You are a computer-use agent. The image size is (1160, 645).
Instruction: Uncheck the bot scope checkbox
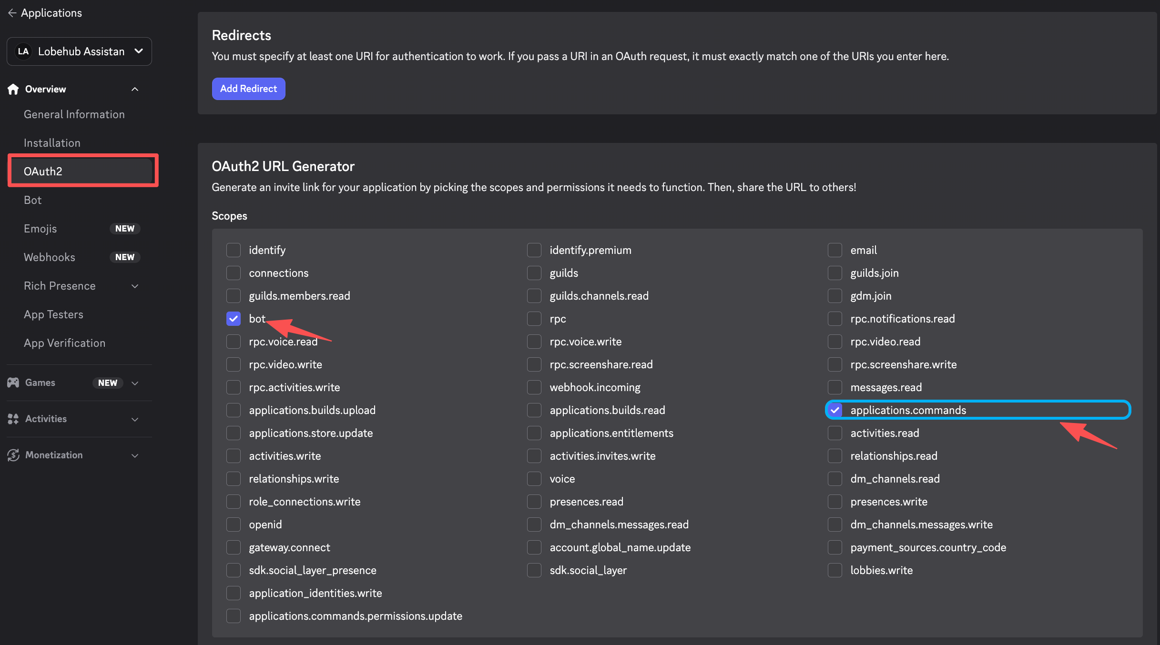tap(234, 319)
